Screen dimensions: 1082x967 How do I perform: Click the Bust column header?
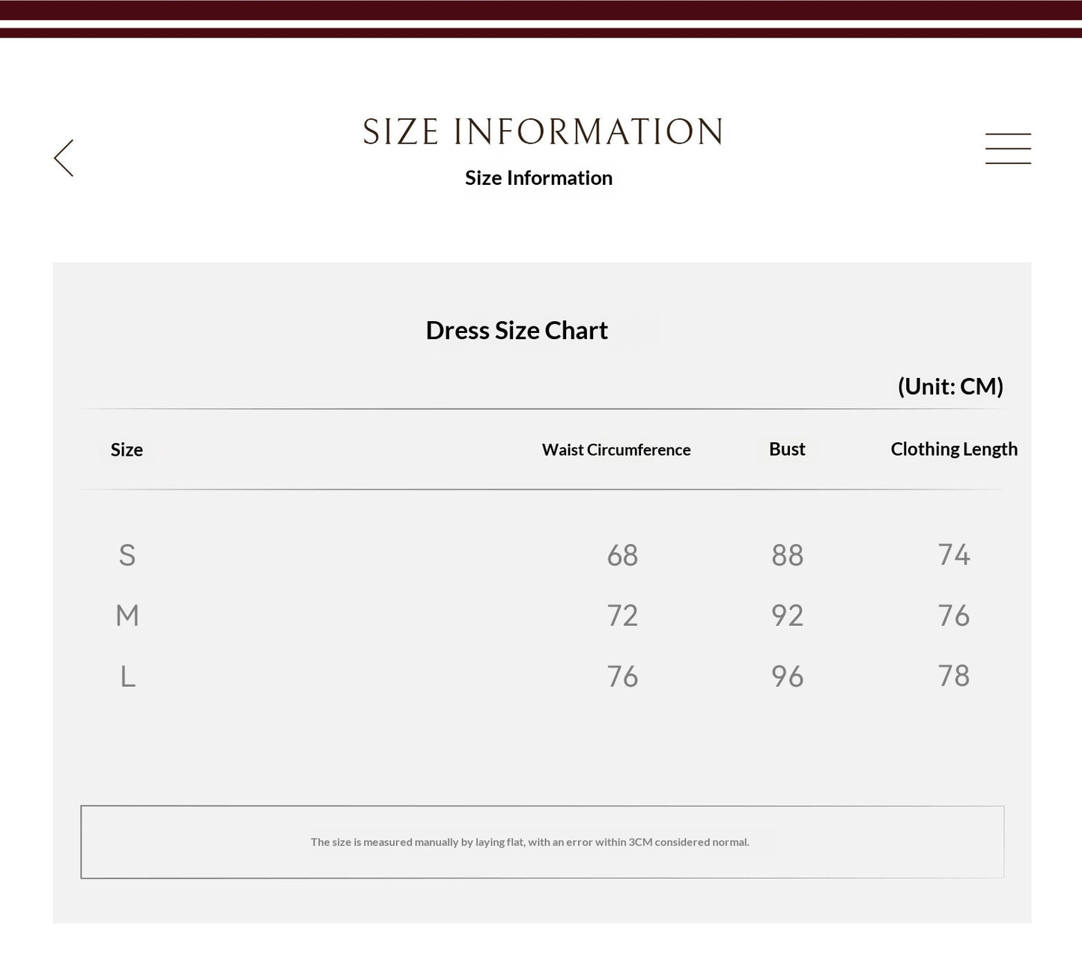click(787, 449)
